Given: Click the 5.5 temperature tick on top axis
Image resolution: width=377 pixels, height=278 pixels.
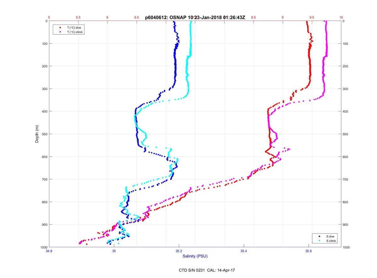Looking at the screenshot, I should (78, 18).
